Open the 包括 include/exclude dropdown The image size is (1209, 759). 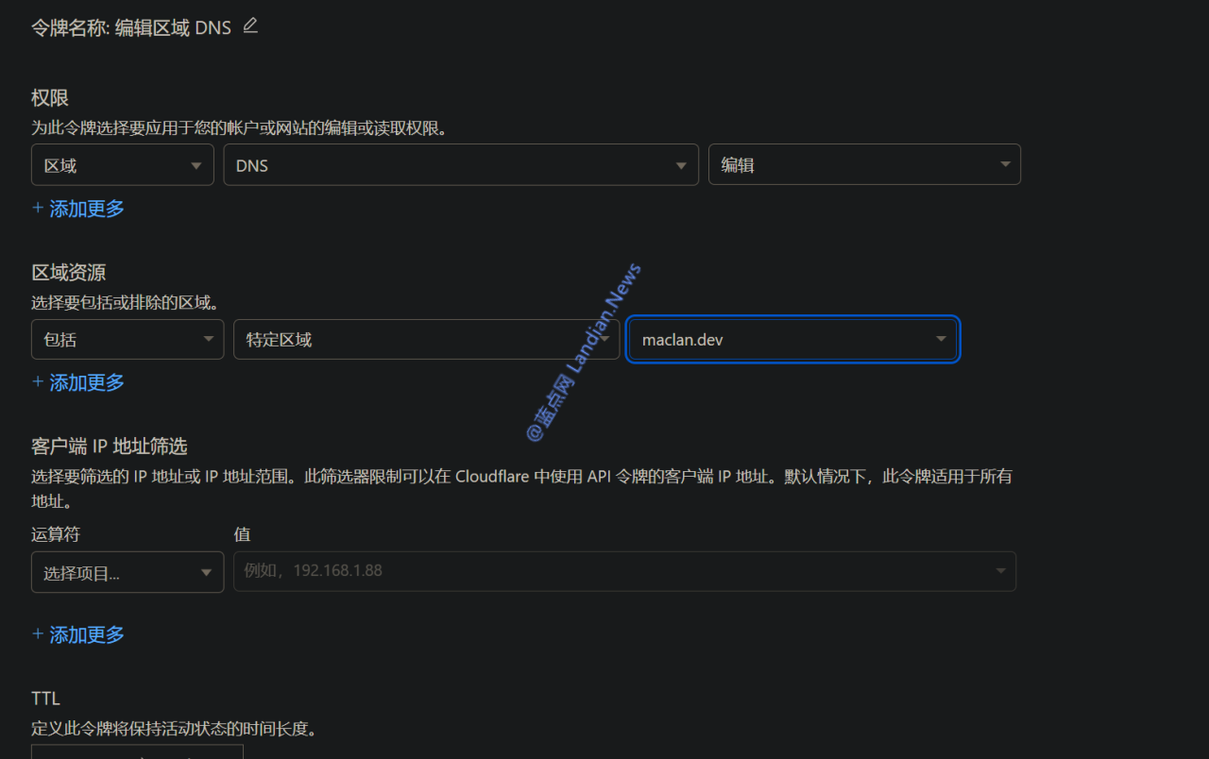point(128,340)
